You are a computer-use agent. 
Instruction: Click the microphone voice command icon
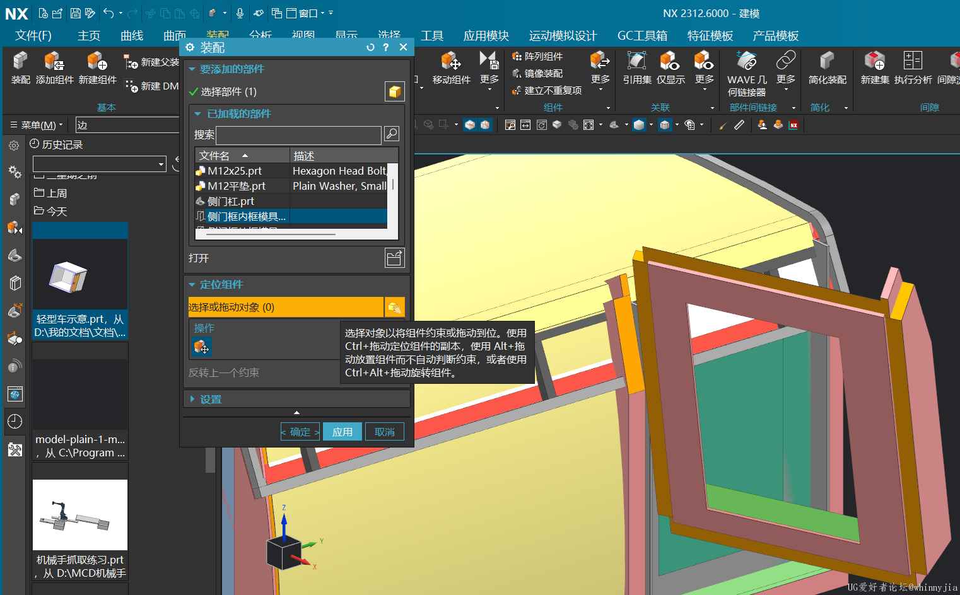point(240,13)
